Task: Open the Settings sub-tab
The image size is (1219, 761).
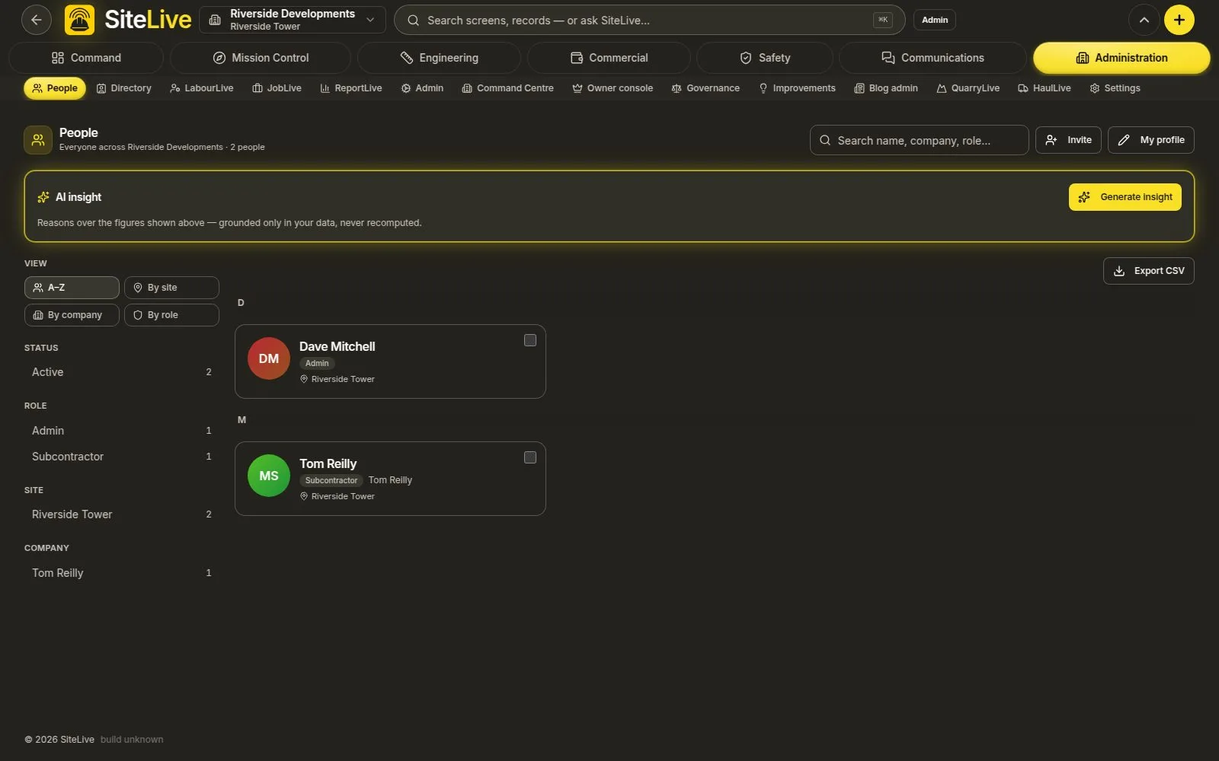Action: point(1115,88)
